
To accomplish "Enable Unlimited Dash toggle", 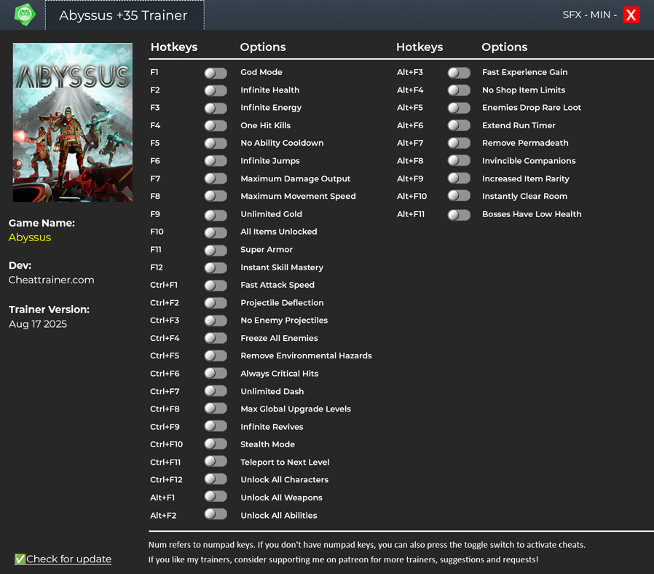I will click(x=216, y=391).
